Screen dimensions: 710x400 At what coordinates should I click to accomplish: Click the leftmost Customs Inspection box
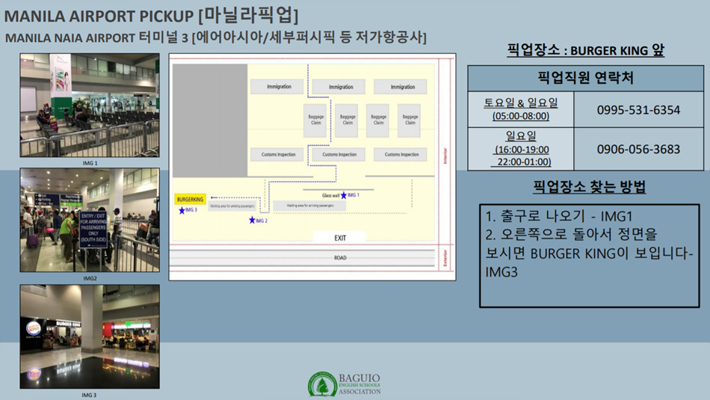point(277,155)
